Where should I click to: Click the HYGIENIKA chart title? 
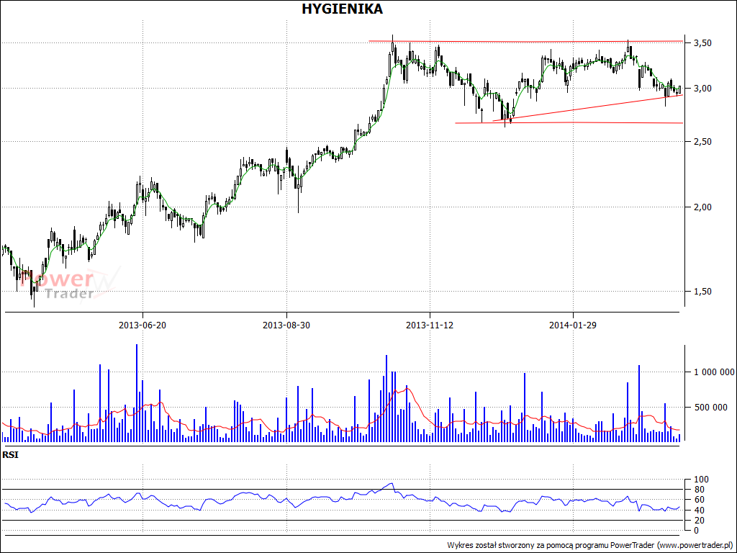pyautogui.click(x=342, y=9)
